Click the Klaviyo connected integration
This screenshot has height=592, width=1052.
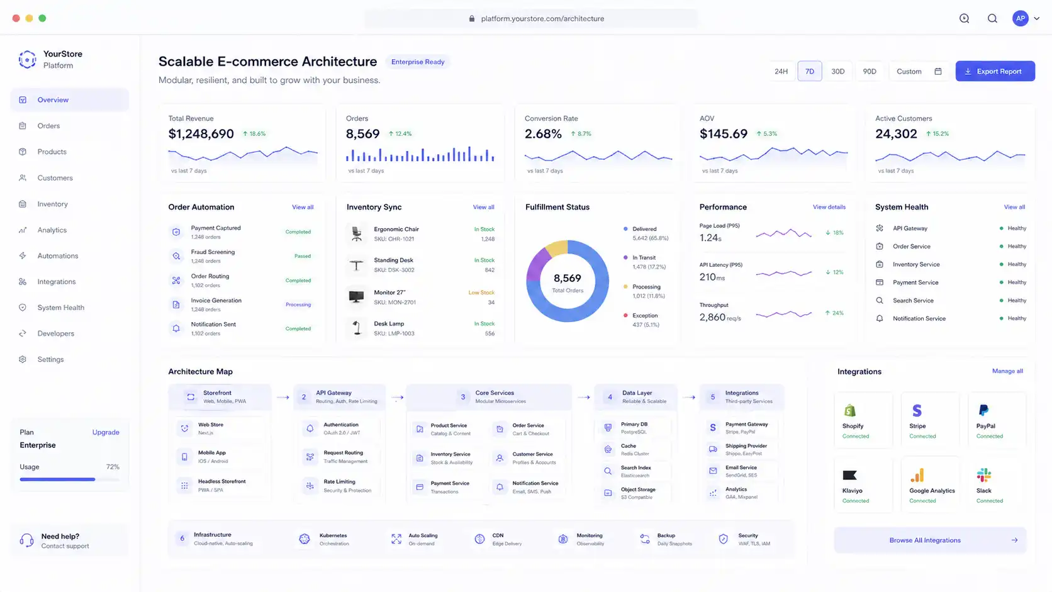click(863, 483)
